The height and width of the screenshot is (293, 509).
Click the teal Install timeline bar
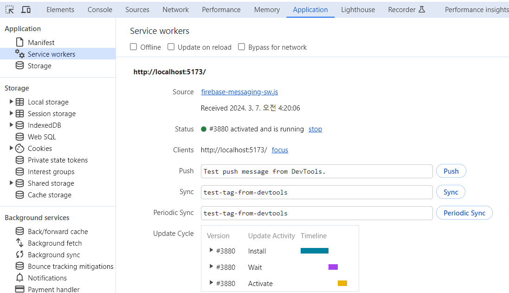tap(314, 251)
